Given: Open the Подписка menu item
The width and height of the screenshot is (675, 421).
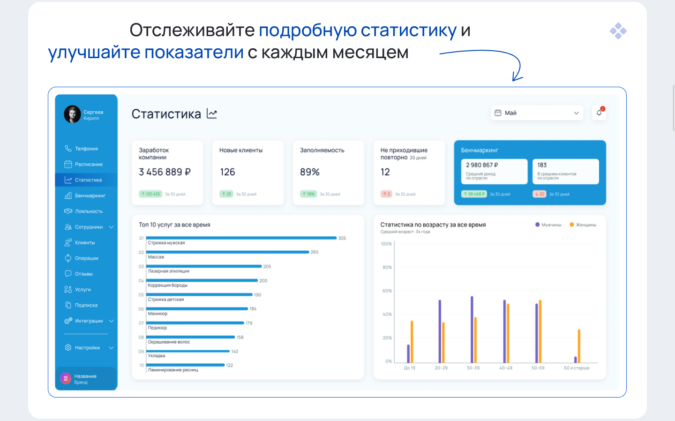Looking at the screenshot, I should (x=86, y=305).
